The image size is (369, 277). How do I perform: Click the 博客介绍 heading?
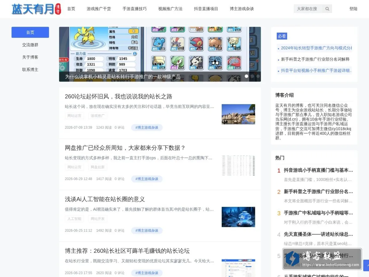284,95
